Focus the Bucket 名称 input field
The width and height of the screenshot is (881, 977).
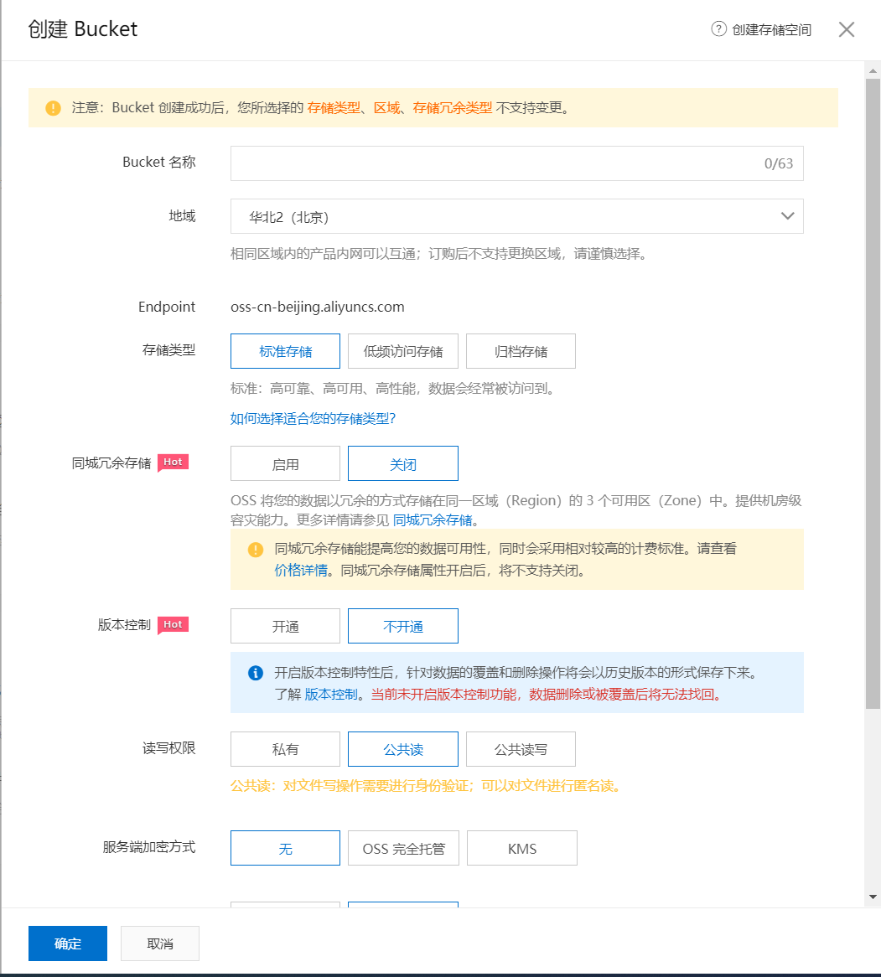(517, 163)
